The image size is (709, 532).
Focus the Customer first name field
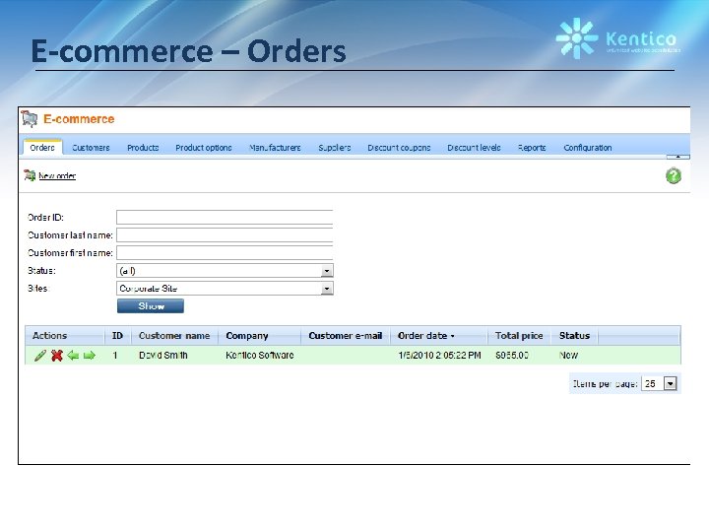(x=225, y=252)
